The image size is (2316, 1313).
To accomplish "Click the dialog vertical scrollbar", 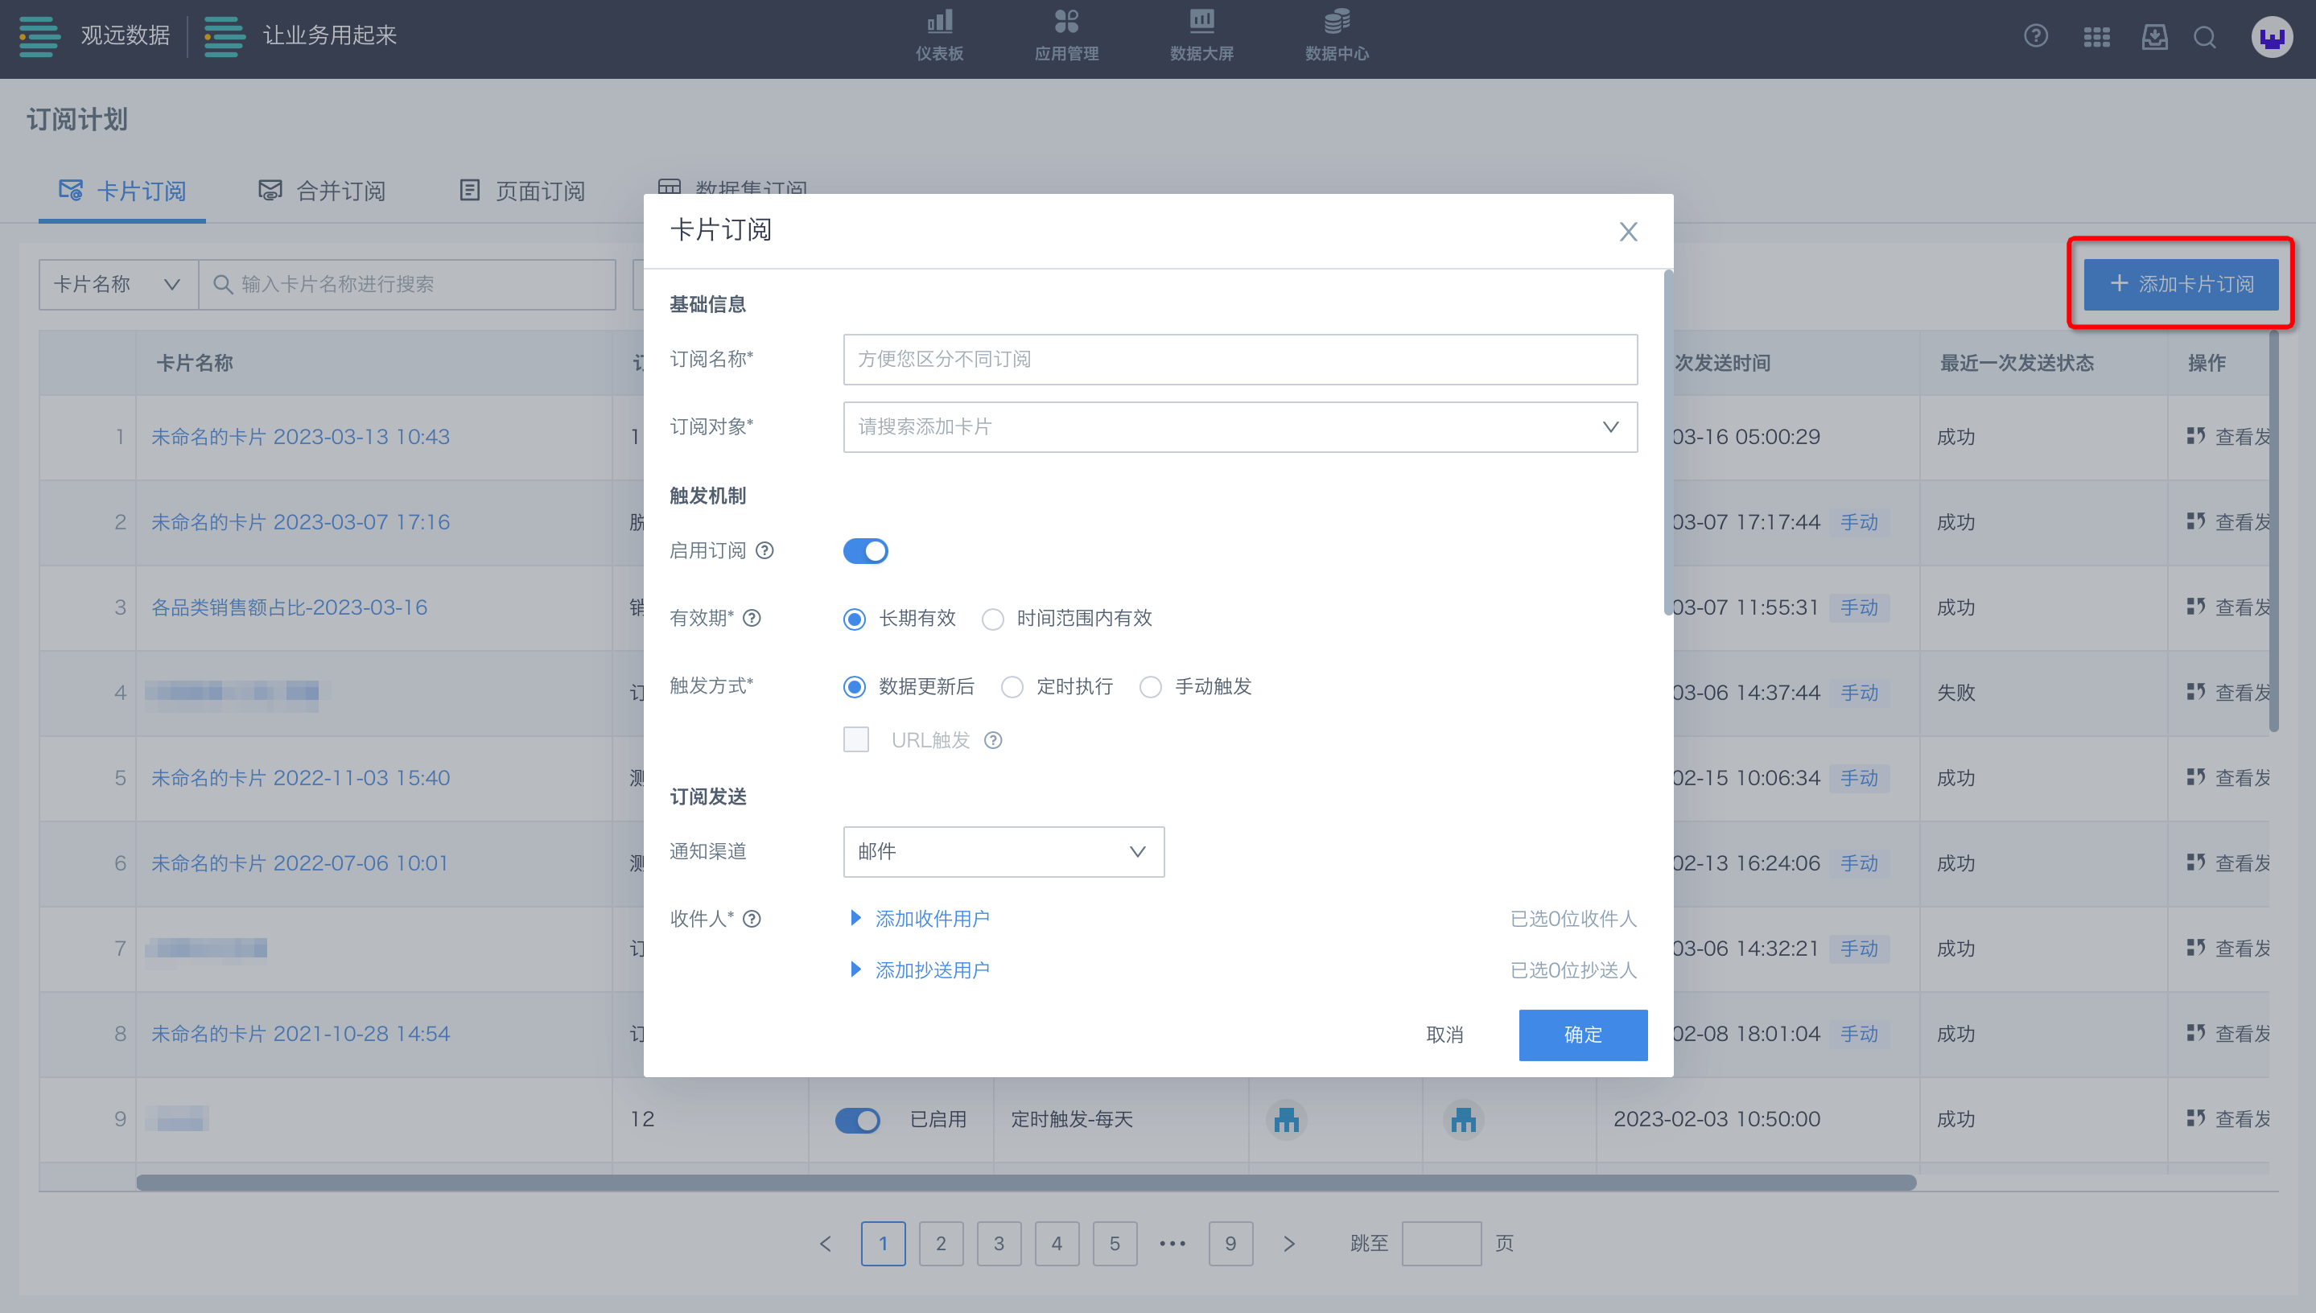I will [x=1667, y=442].
